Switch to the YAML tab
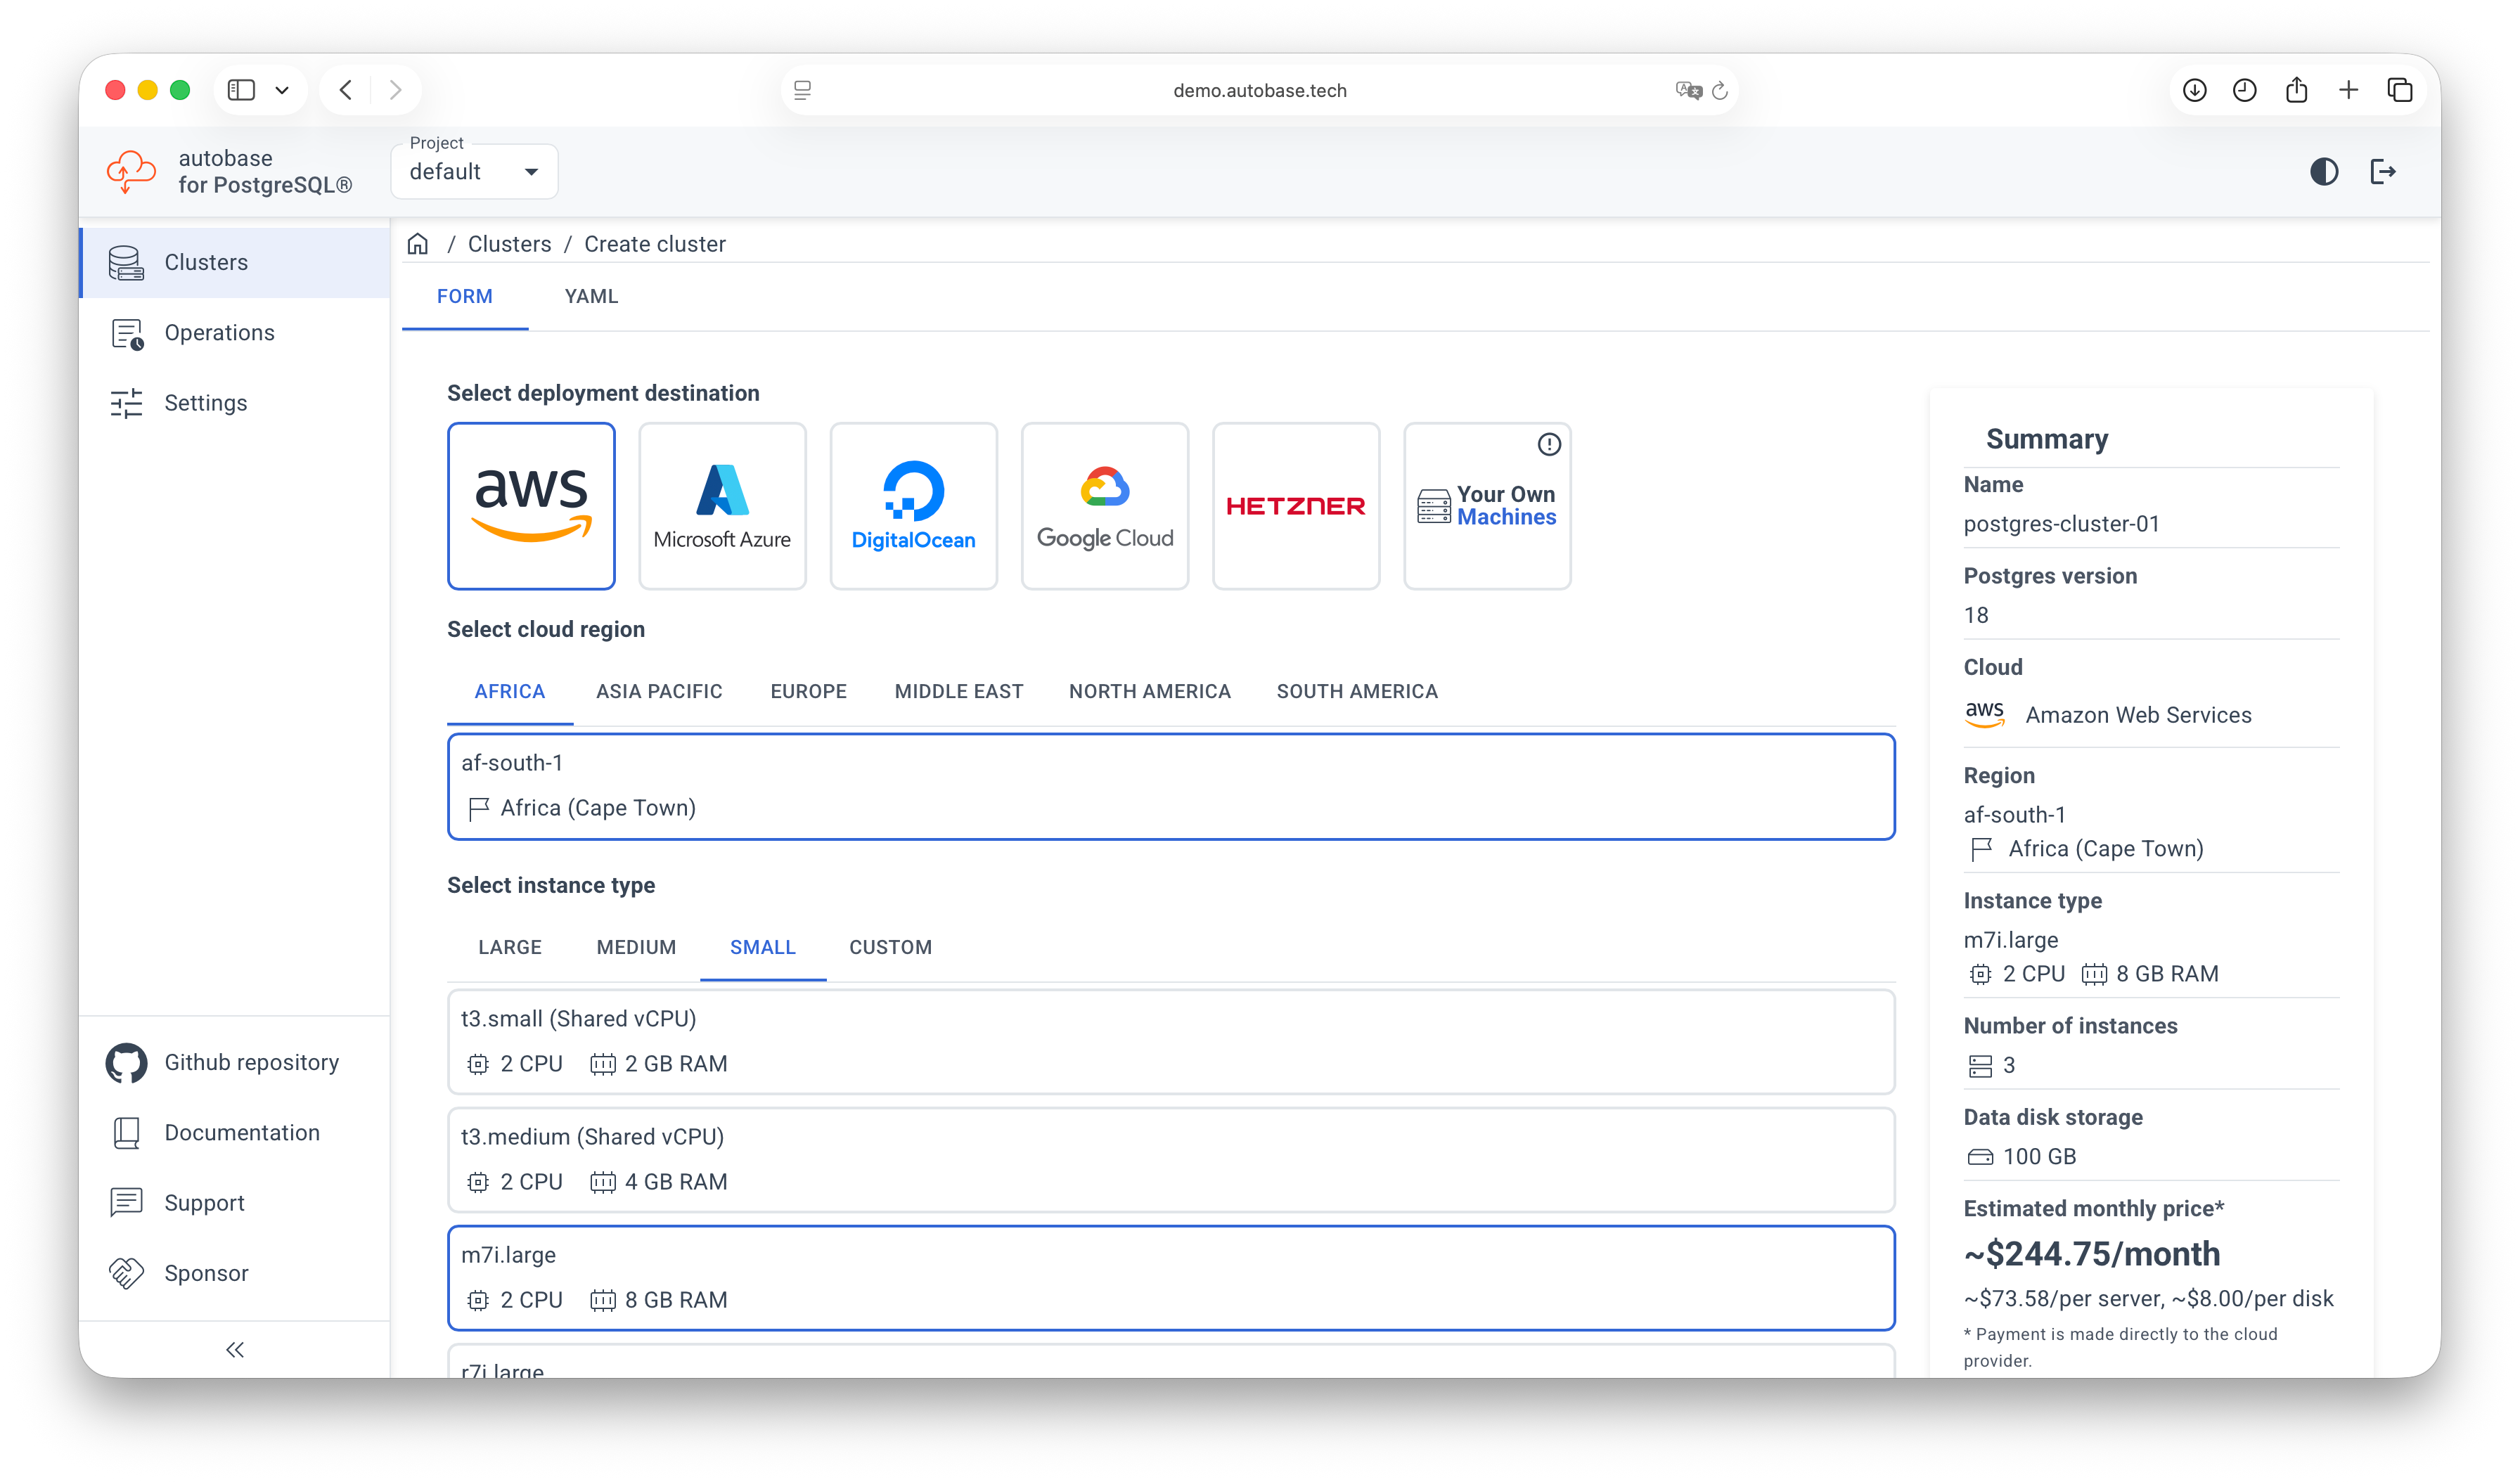 click(590, 296)
